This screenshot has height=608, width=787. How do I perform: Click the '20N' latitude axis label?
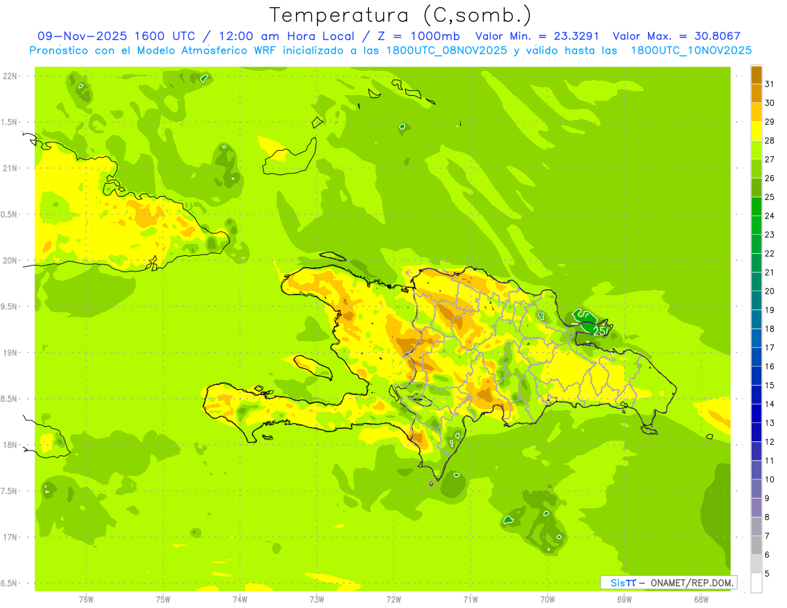click(x=10, y=260)
